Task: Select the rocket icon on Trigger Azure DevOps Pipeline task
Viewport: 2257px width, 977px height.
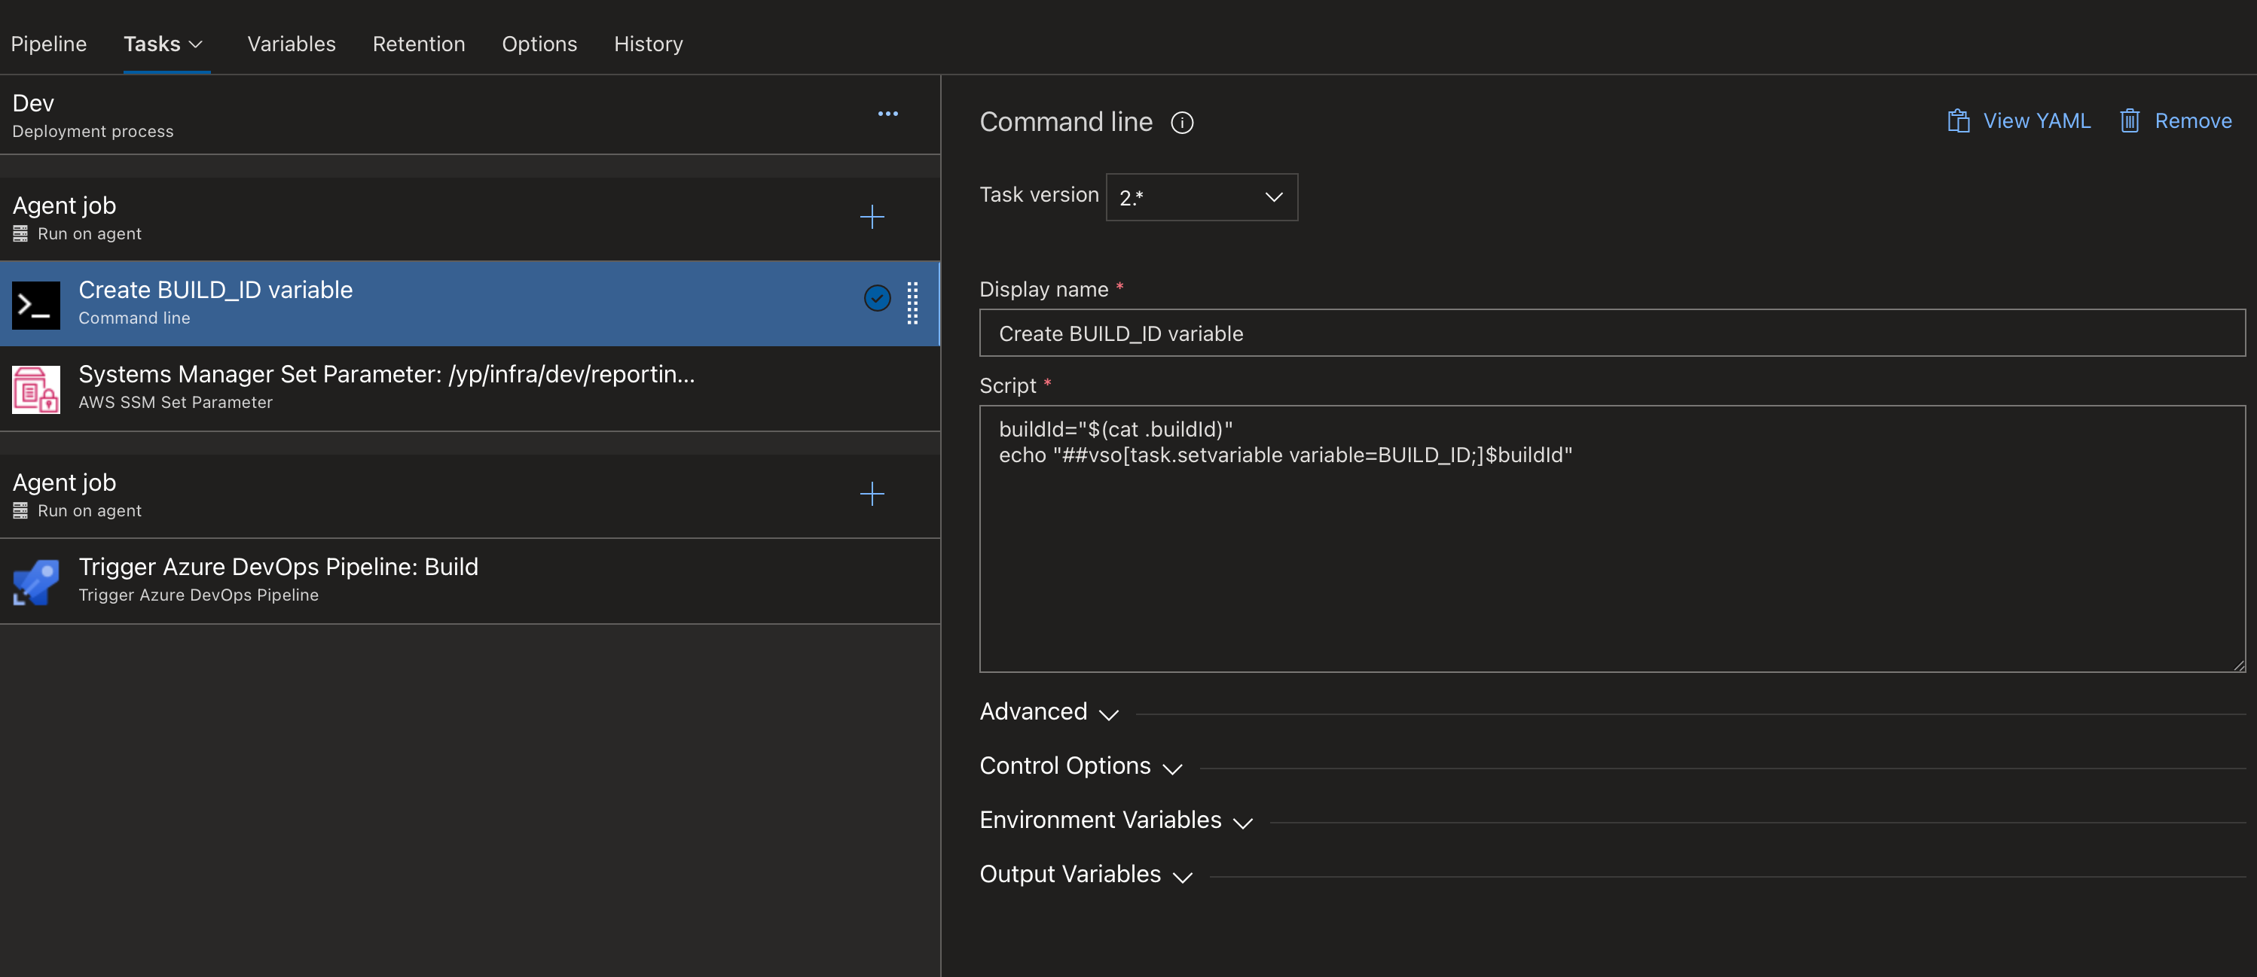Action: tap(35, 580)
